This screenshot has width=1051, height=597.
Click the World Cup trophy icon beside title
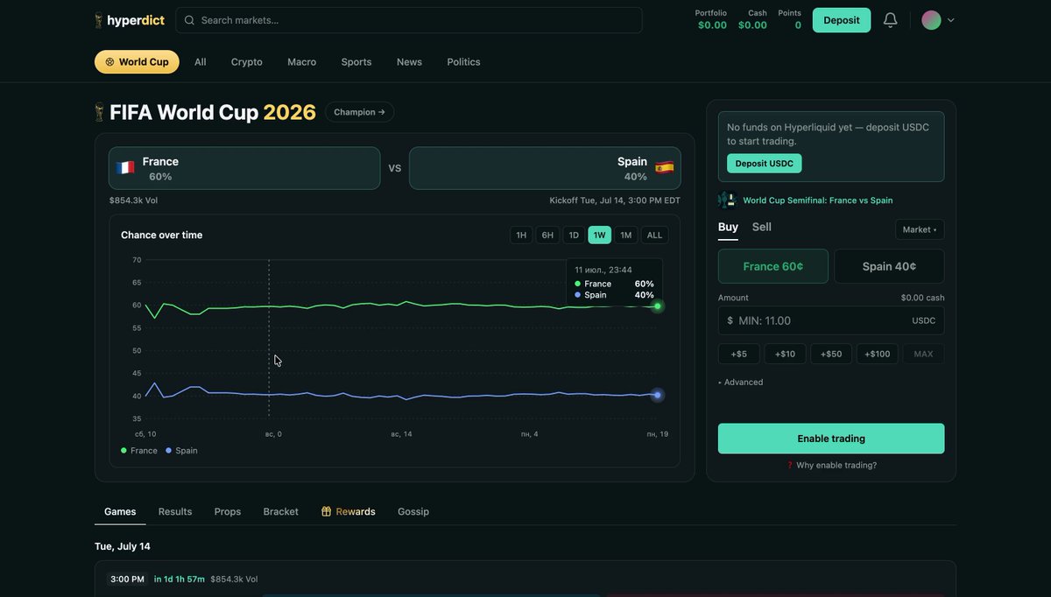[x=99, y=112]
